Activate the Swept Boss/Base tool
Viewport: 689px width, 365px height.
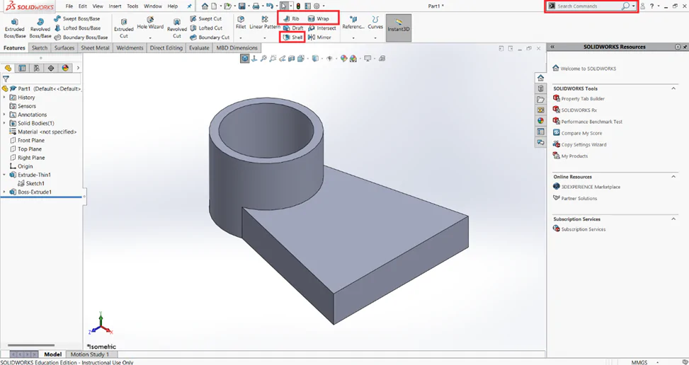(x=77, y=19)
